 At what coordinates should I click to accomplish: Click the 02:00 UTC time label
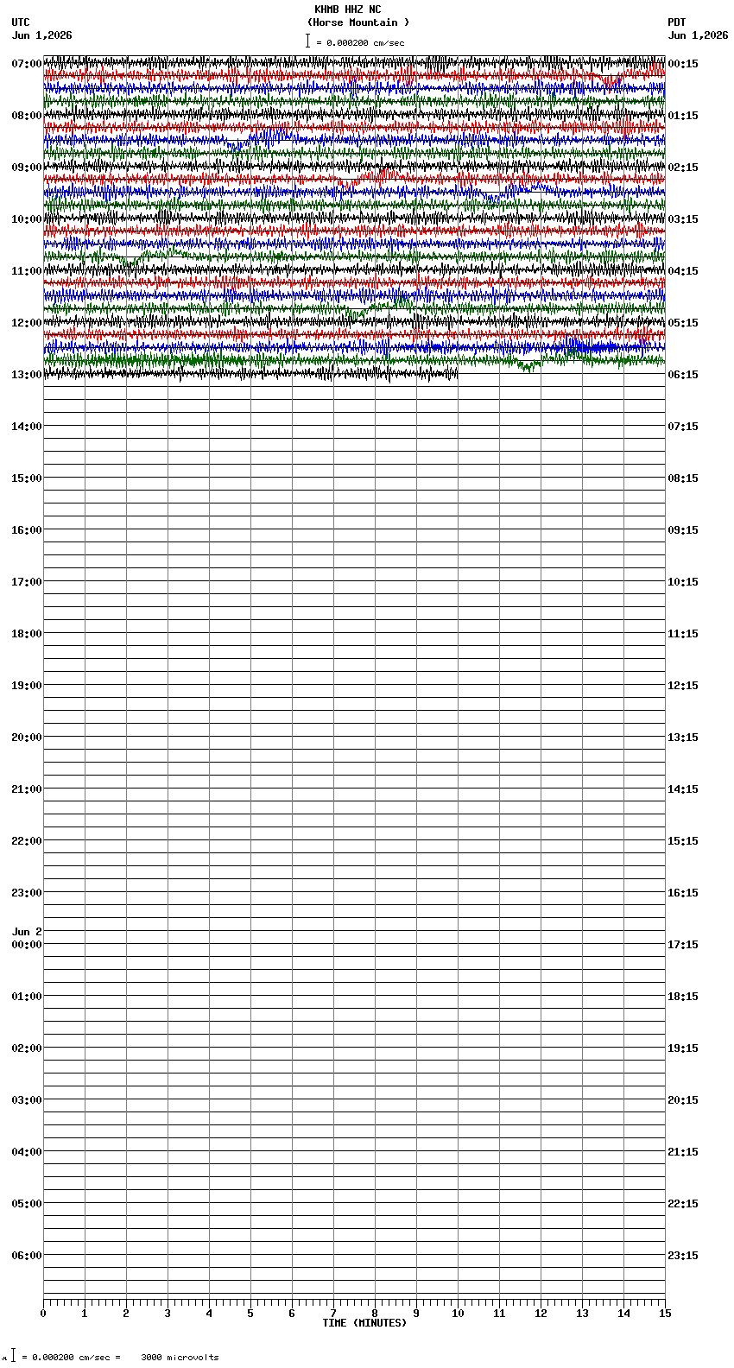(27, 1048)
